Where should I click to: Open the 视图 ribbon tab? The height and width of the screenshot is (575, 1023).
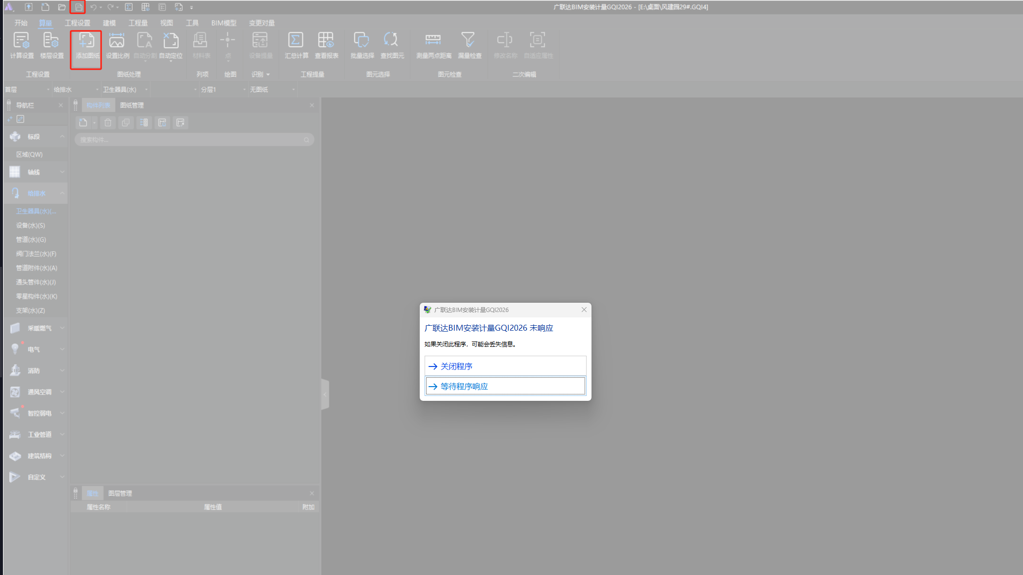(x=166, y=23)
